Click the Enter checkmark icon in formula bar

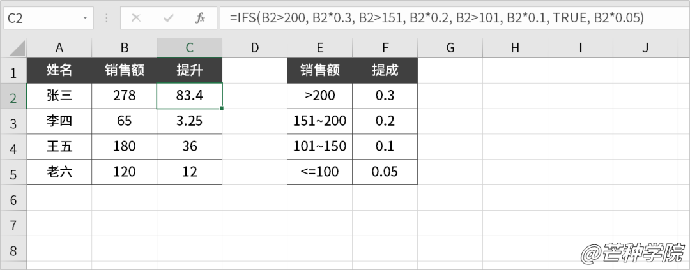coord(169,18)
